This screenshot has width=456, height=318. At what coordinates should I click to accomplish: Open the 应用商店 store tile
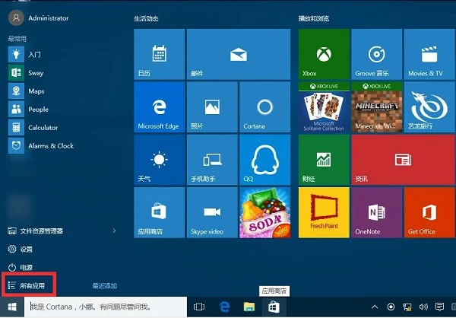coord(159,212)
